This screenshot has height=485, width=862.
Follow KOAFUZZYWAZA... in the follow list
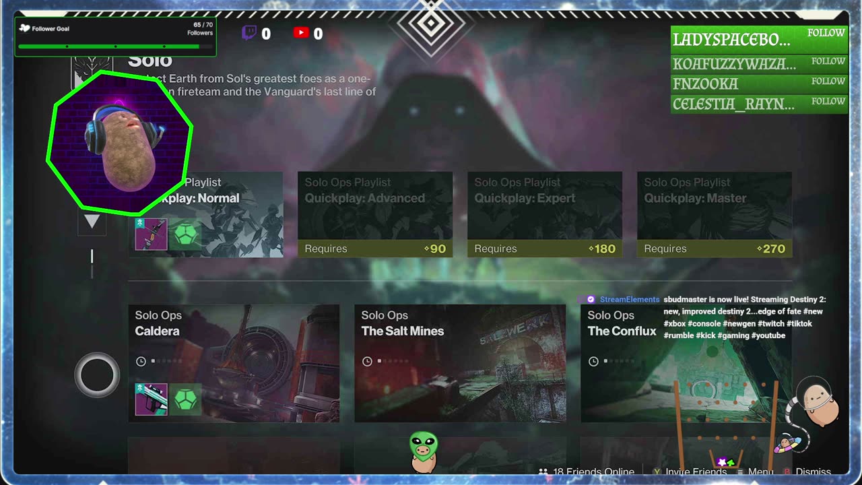(759, 64)
